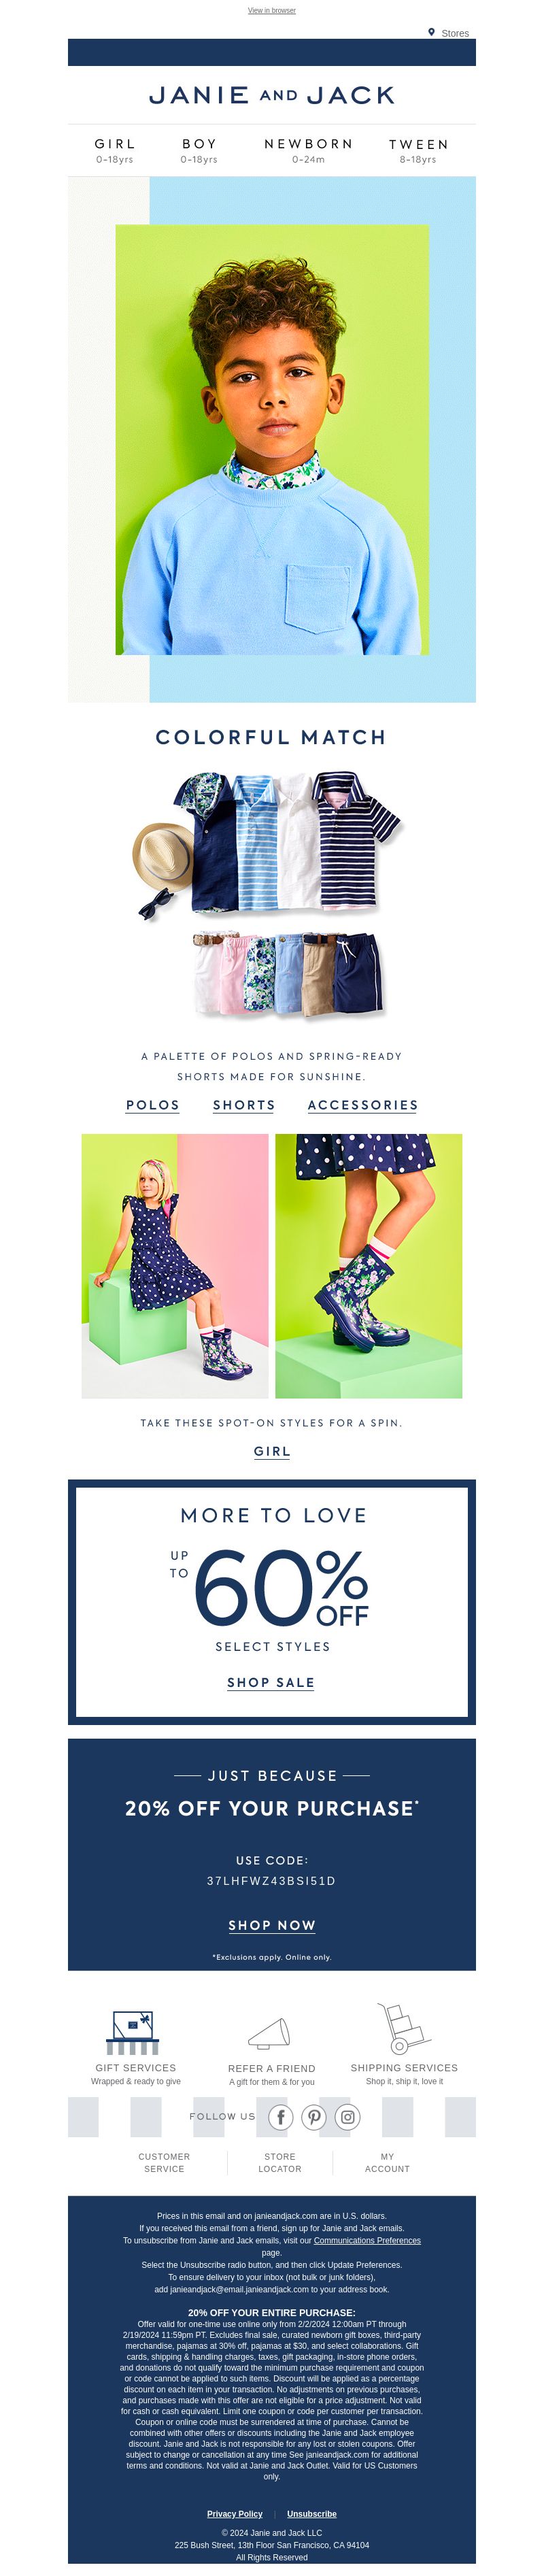Click the Unsubscribe footer link

312,2514
